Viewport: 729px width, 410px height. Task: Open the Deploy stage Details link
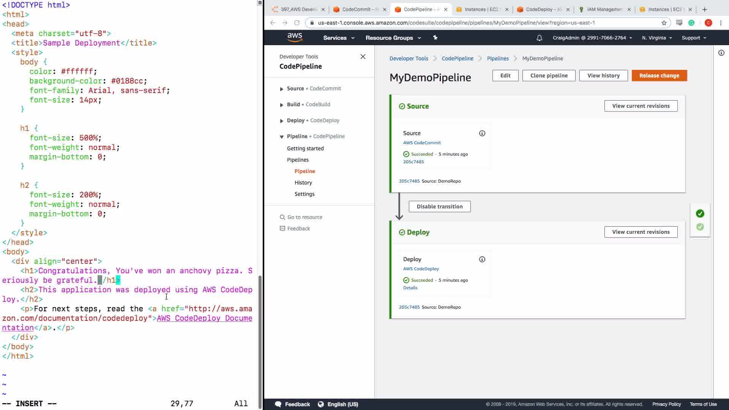point(410,288)
